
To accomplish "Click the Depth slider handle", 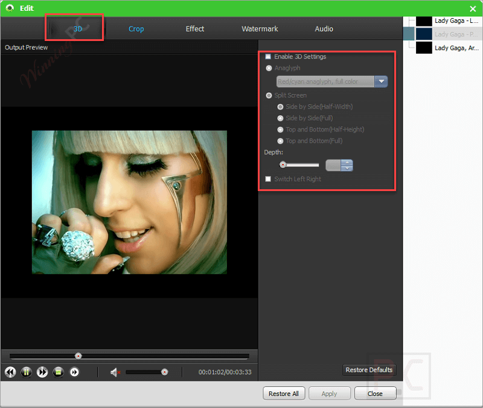I will (x=283, y=165).
